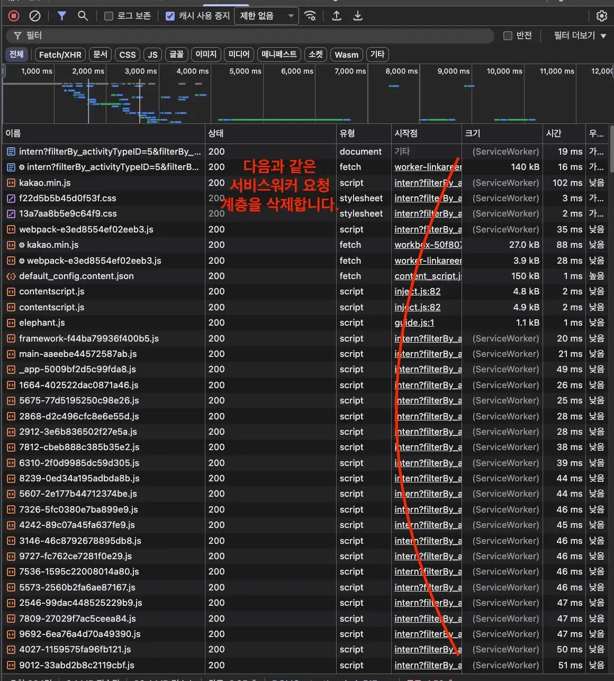This screenshot has width=614, height=681.
Task: Check the 반전 checkbox
Action: click(x=508, y=35)
